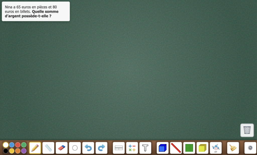Open settings with the gear icon
The width and height of the screenshot is (257, 155).
pyautogui.click(x=250, y=148)
